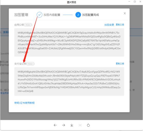
Task: Click the 加签内容配置 step label
Action: tap(52, 15)
